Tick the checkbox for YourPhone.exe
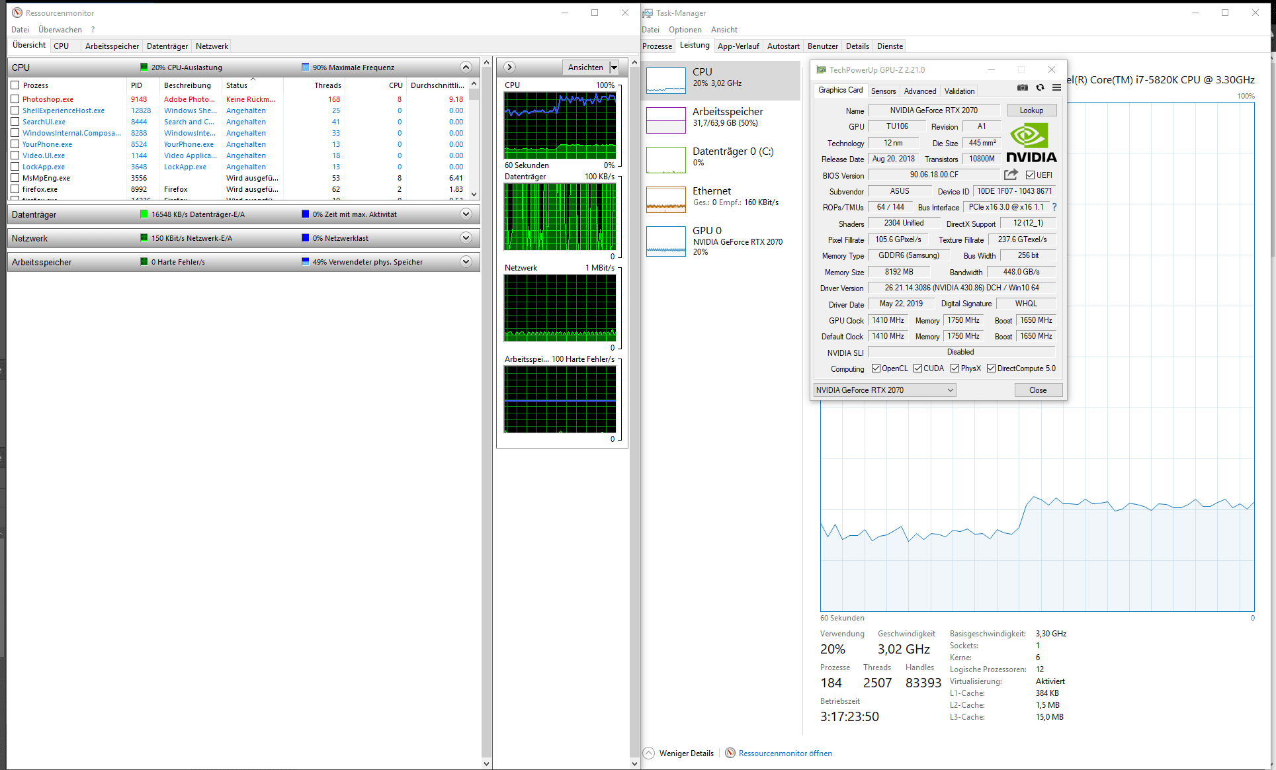The image size is (1276, 770). click(x=15, y=144)
